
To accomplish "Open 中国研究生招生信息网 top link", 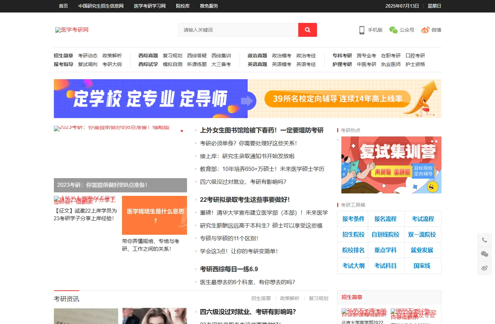I will (101, 6).
